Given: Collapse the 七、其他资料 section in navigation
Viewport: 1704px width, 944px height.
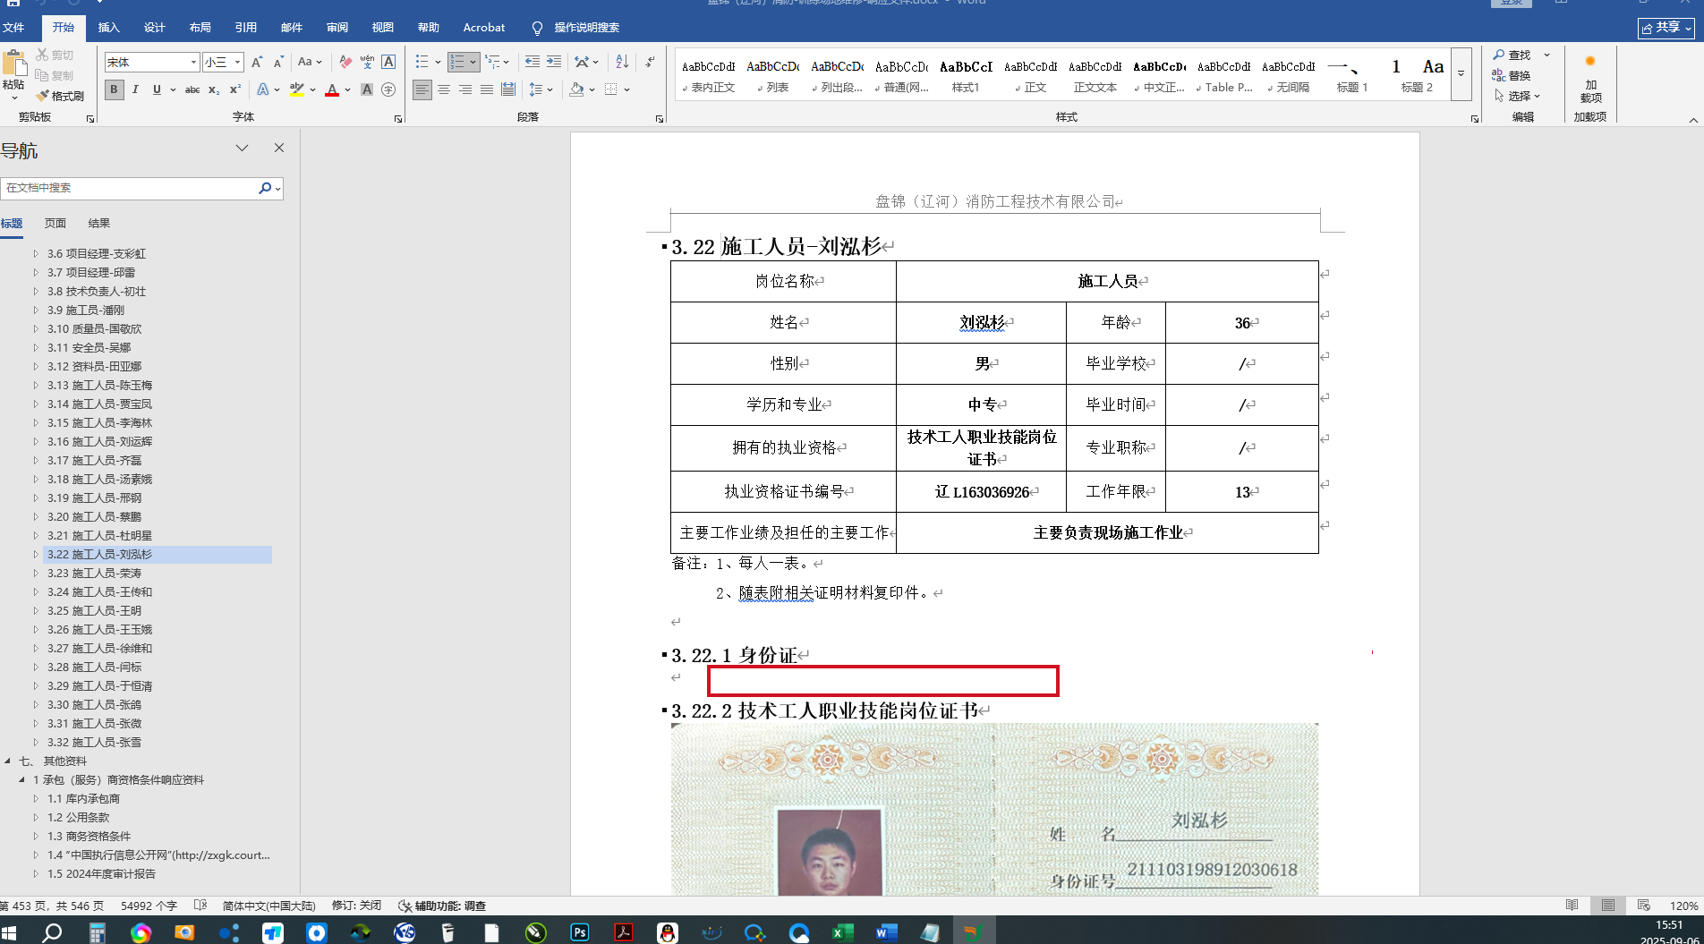Looking at the screenshot, I should 8,761.
